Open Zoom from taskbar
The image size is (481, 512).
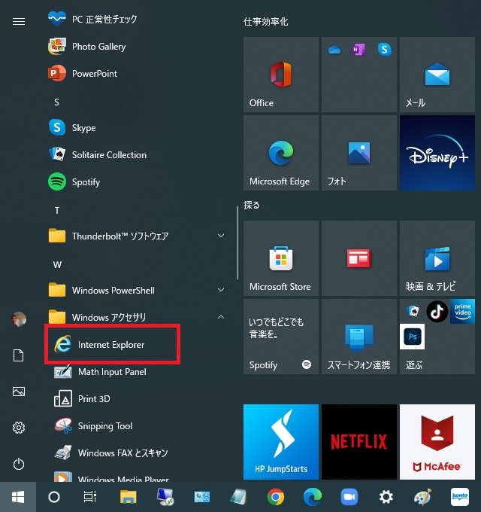349,497
